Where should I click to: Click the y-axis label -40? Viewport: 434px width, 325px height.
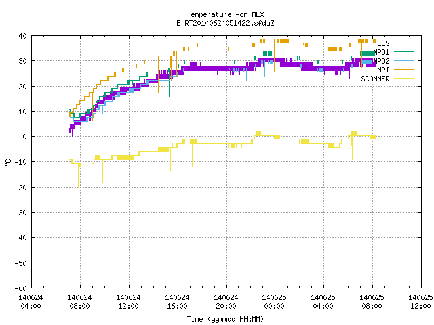click(x=21, y=238)
